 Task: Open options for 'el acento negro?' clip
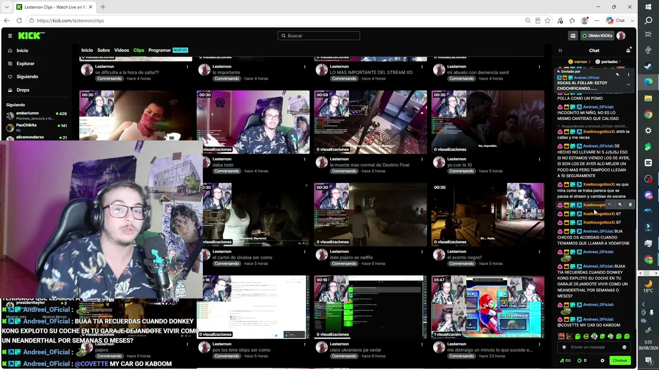click(x=539, y=252)
